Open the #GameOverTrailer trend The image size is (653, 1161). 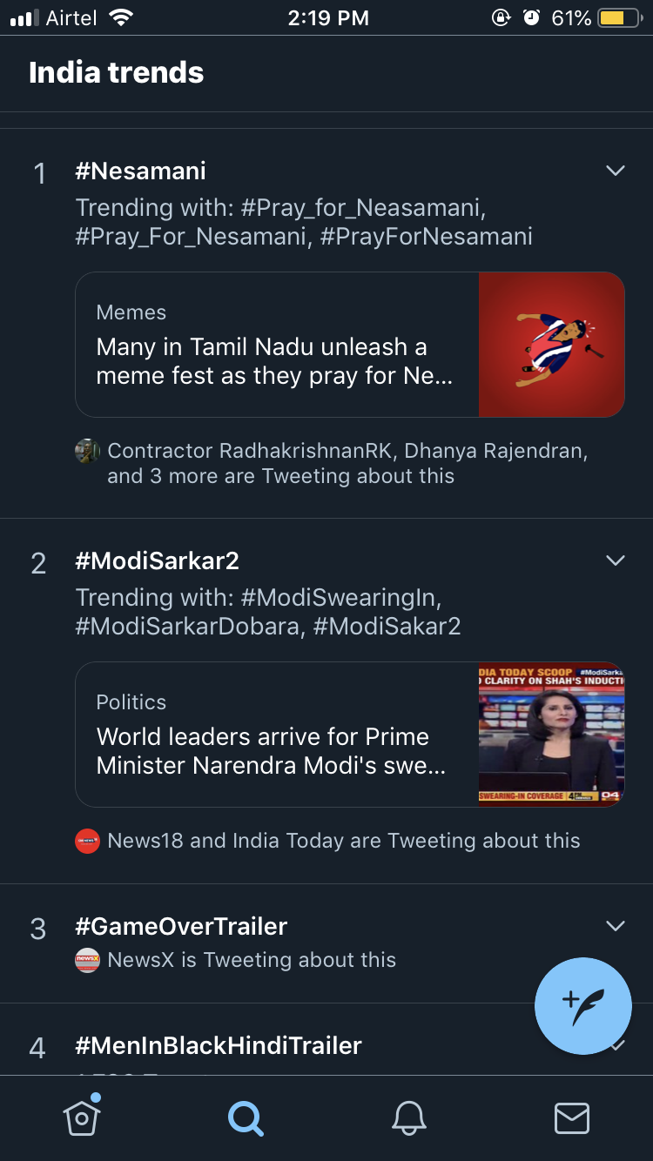(x=181, y=926)
